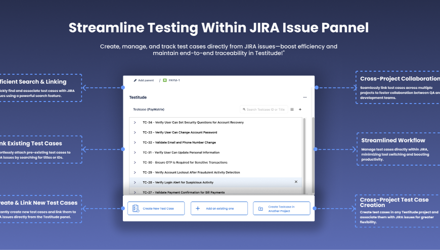This screenshot has height=250, width=440.
Task: Click the clipboard icon on Create New Test Case
Action: (136, 208)
